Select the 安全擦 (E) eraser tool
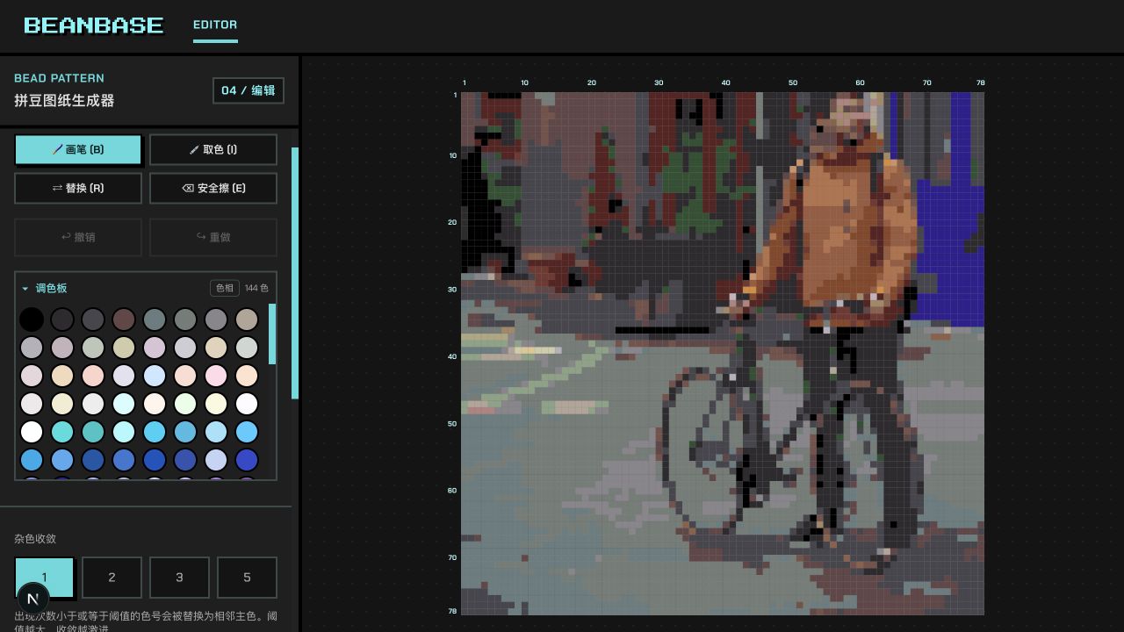The width and height of the screenshot is (1124, 632). coord(213,188)
